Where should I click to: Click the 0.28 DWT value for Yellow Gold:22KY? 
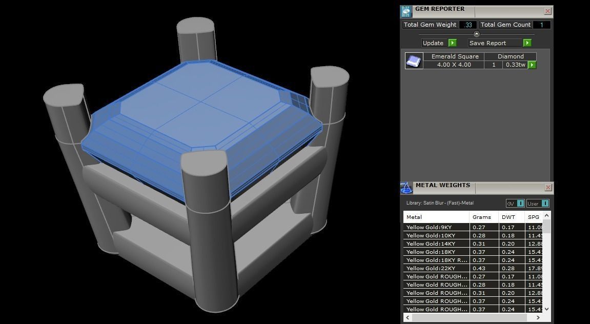[508, 268]
